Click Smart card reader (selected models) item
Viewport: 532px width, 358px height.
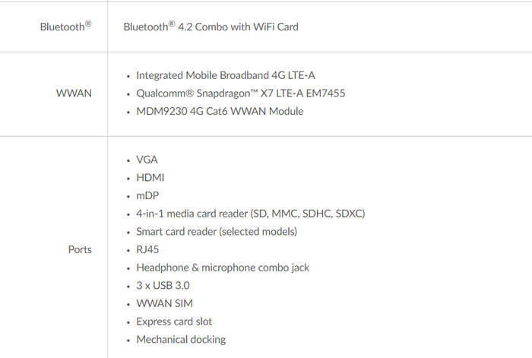point(217,231)
